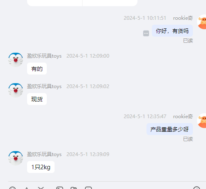Select the 1只2kg message bubble
The height and width of the screenshot is (189, 206).
(41, 167)
